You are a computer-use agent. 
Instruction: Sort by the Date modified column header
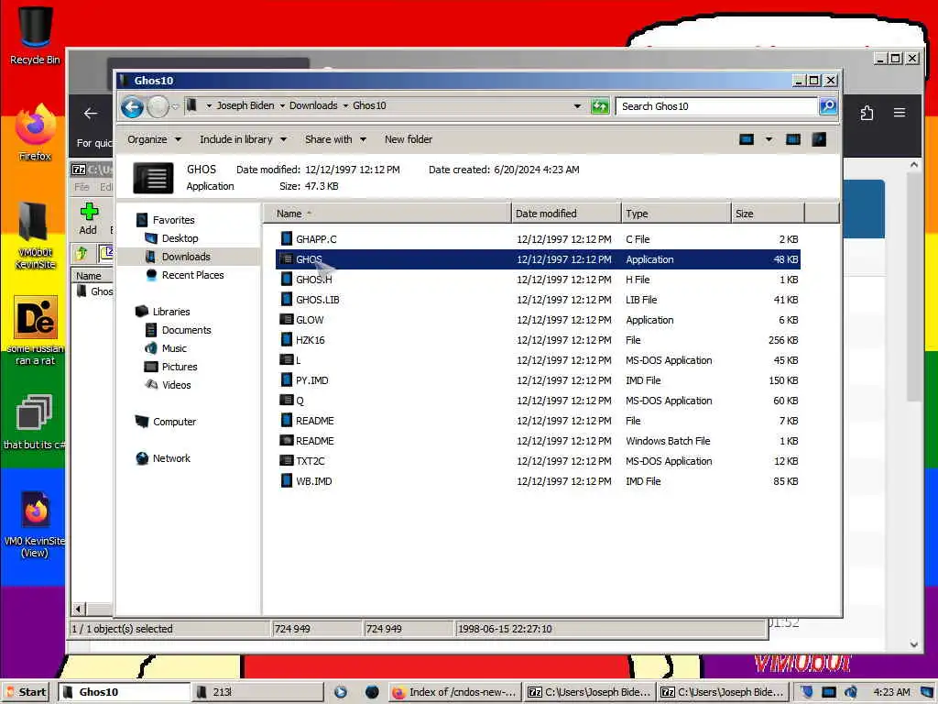(566, 214)
